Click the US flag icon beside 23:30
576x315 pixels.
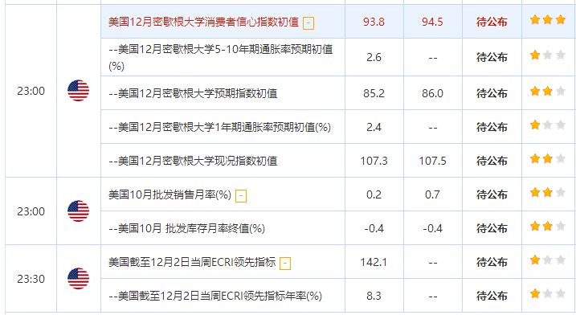pos(78,279)
